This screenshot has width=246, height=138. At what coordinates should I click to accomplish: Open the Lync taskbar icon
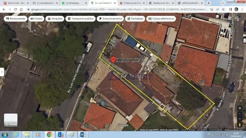[x=60, y=135]
